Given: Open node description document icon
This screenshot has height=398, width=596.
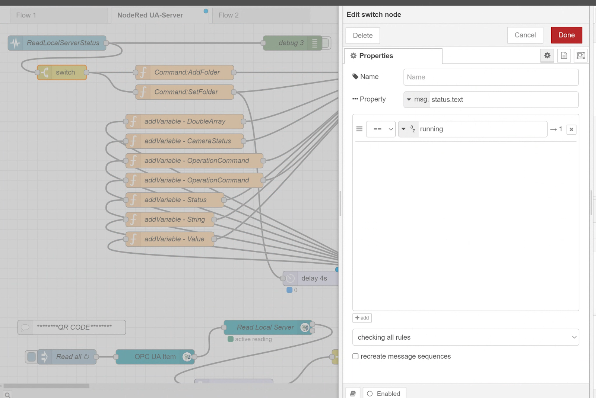Looking at the screenshot, I should pos(564,55).
